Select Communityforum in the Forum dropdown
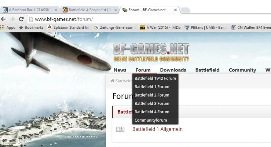Screen dimensions: 271x147 (150, 120)
